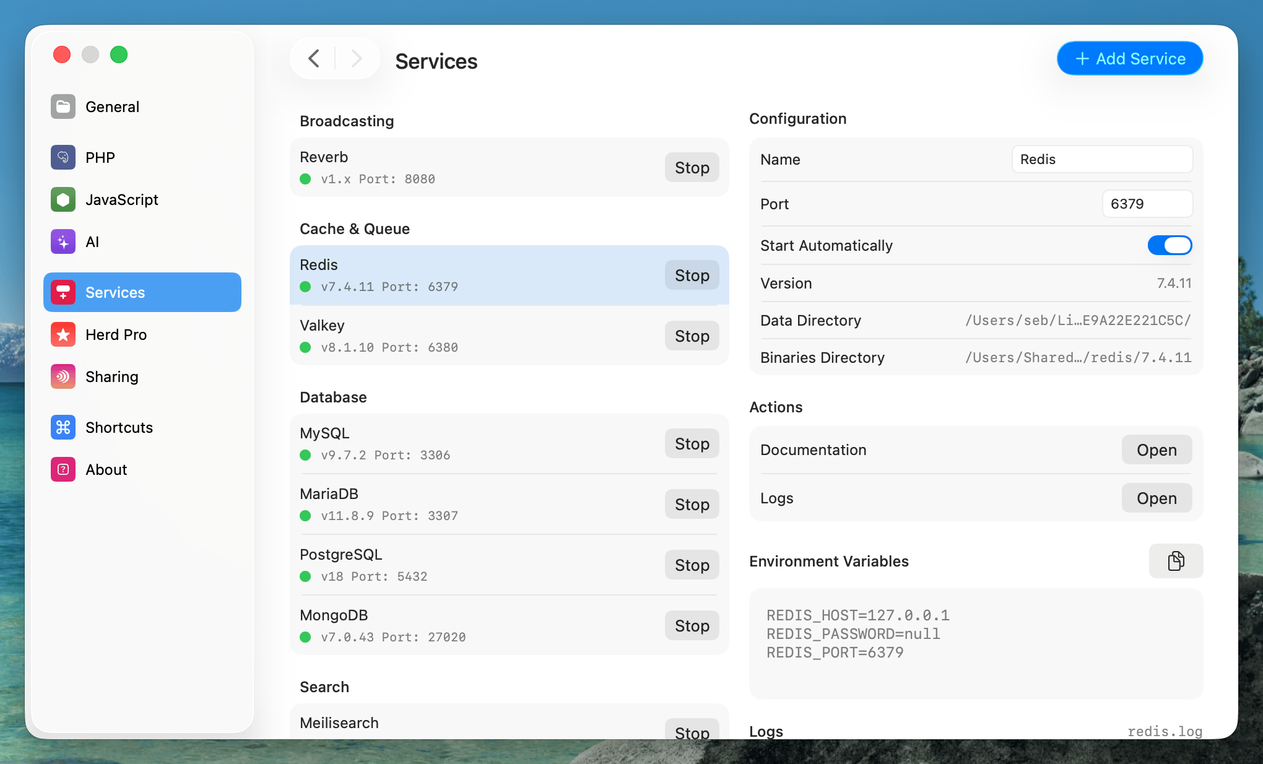Click the version value 7.4.11
The height and width of the screenshot is (764, 1263).
[x=1174, y=283]
